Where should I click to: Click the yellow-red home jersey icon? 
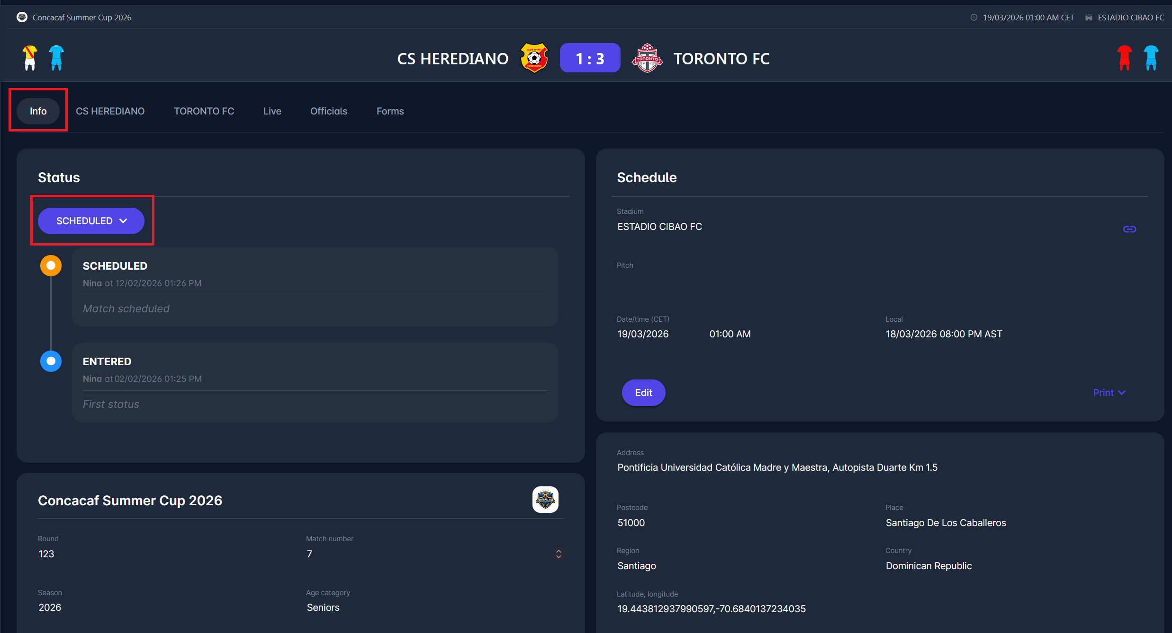(x=30, y=58)
